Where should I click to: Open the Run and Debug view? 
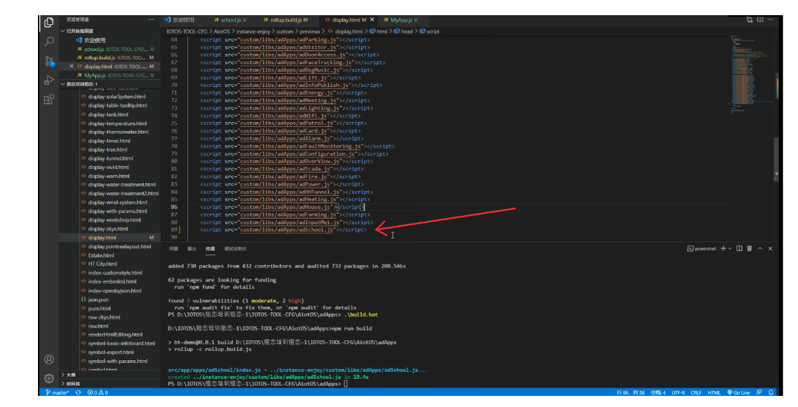tap(49, 80)
